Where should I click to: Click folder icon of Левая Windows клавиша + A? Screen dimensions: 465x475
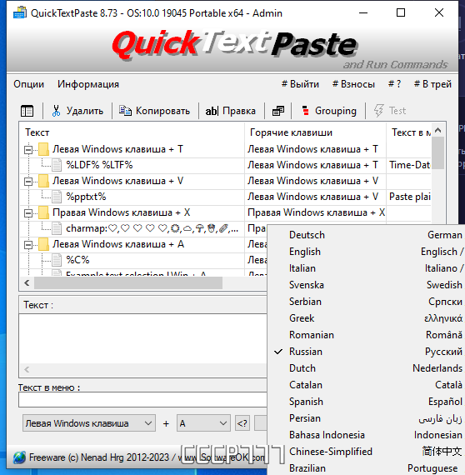pos(43,244)
